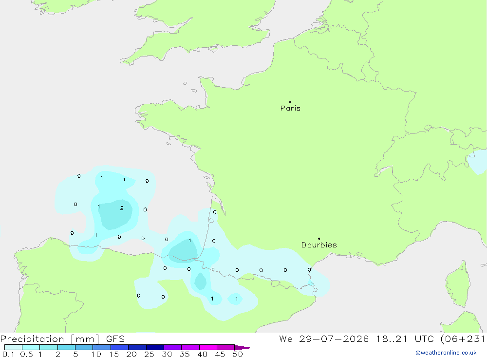
Task: Pick the 15–20 mm blue legend swatch
Action: coord(120,347)
